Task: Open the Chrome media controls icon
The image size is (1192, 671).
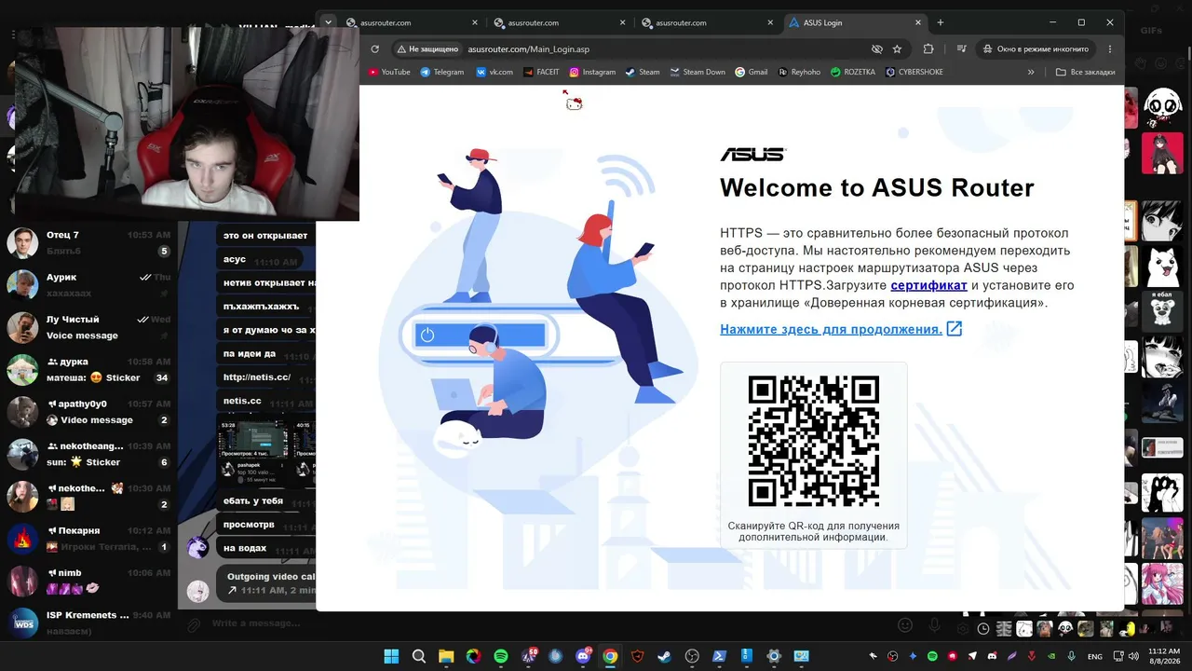Action: [x=961, y=49]
